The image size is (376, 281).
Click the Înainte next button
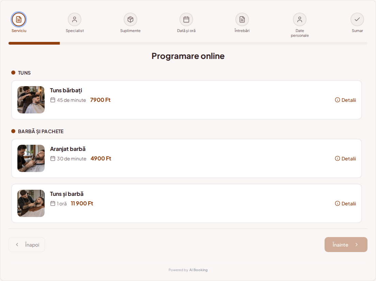pos(346,245)
